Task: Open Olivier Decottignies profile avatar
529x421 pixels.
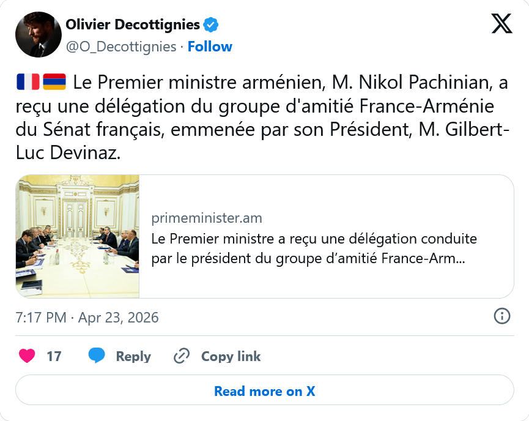Action: [x=38, y=34]
